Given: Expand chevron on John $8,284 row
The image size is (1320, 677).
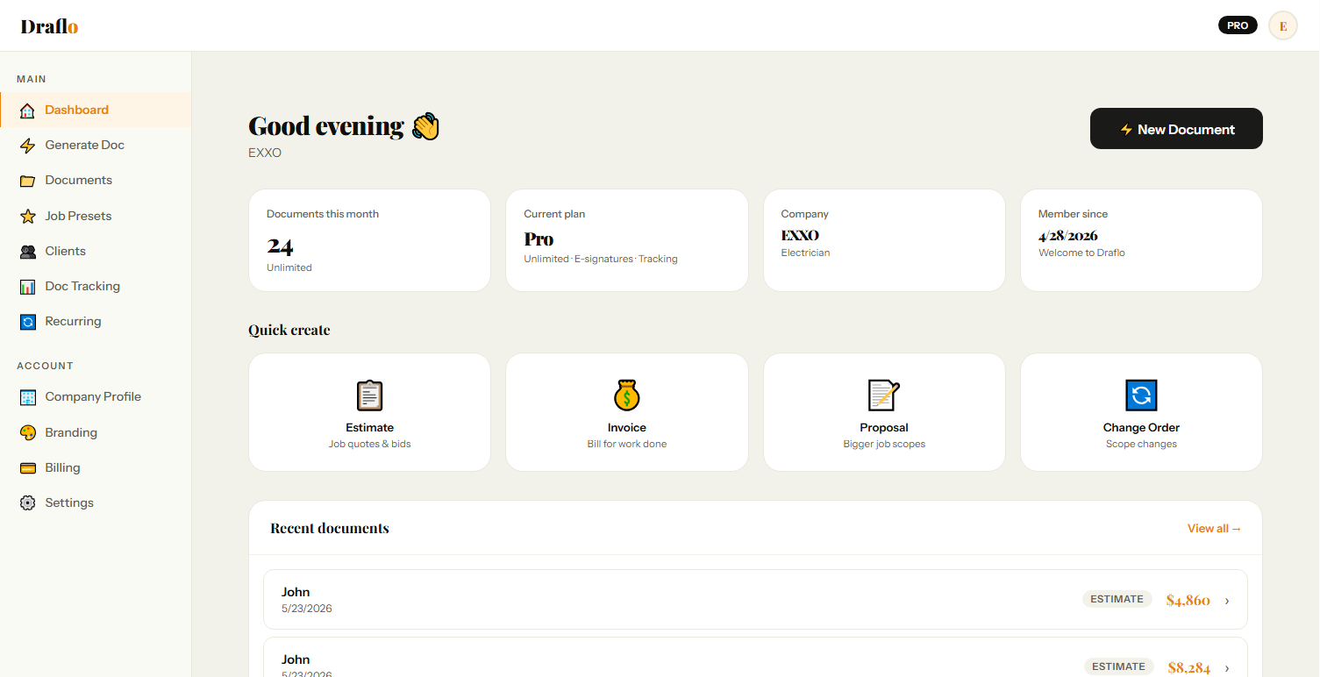Looking at the screenshot, I should click(x=1227, y=668).
